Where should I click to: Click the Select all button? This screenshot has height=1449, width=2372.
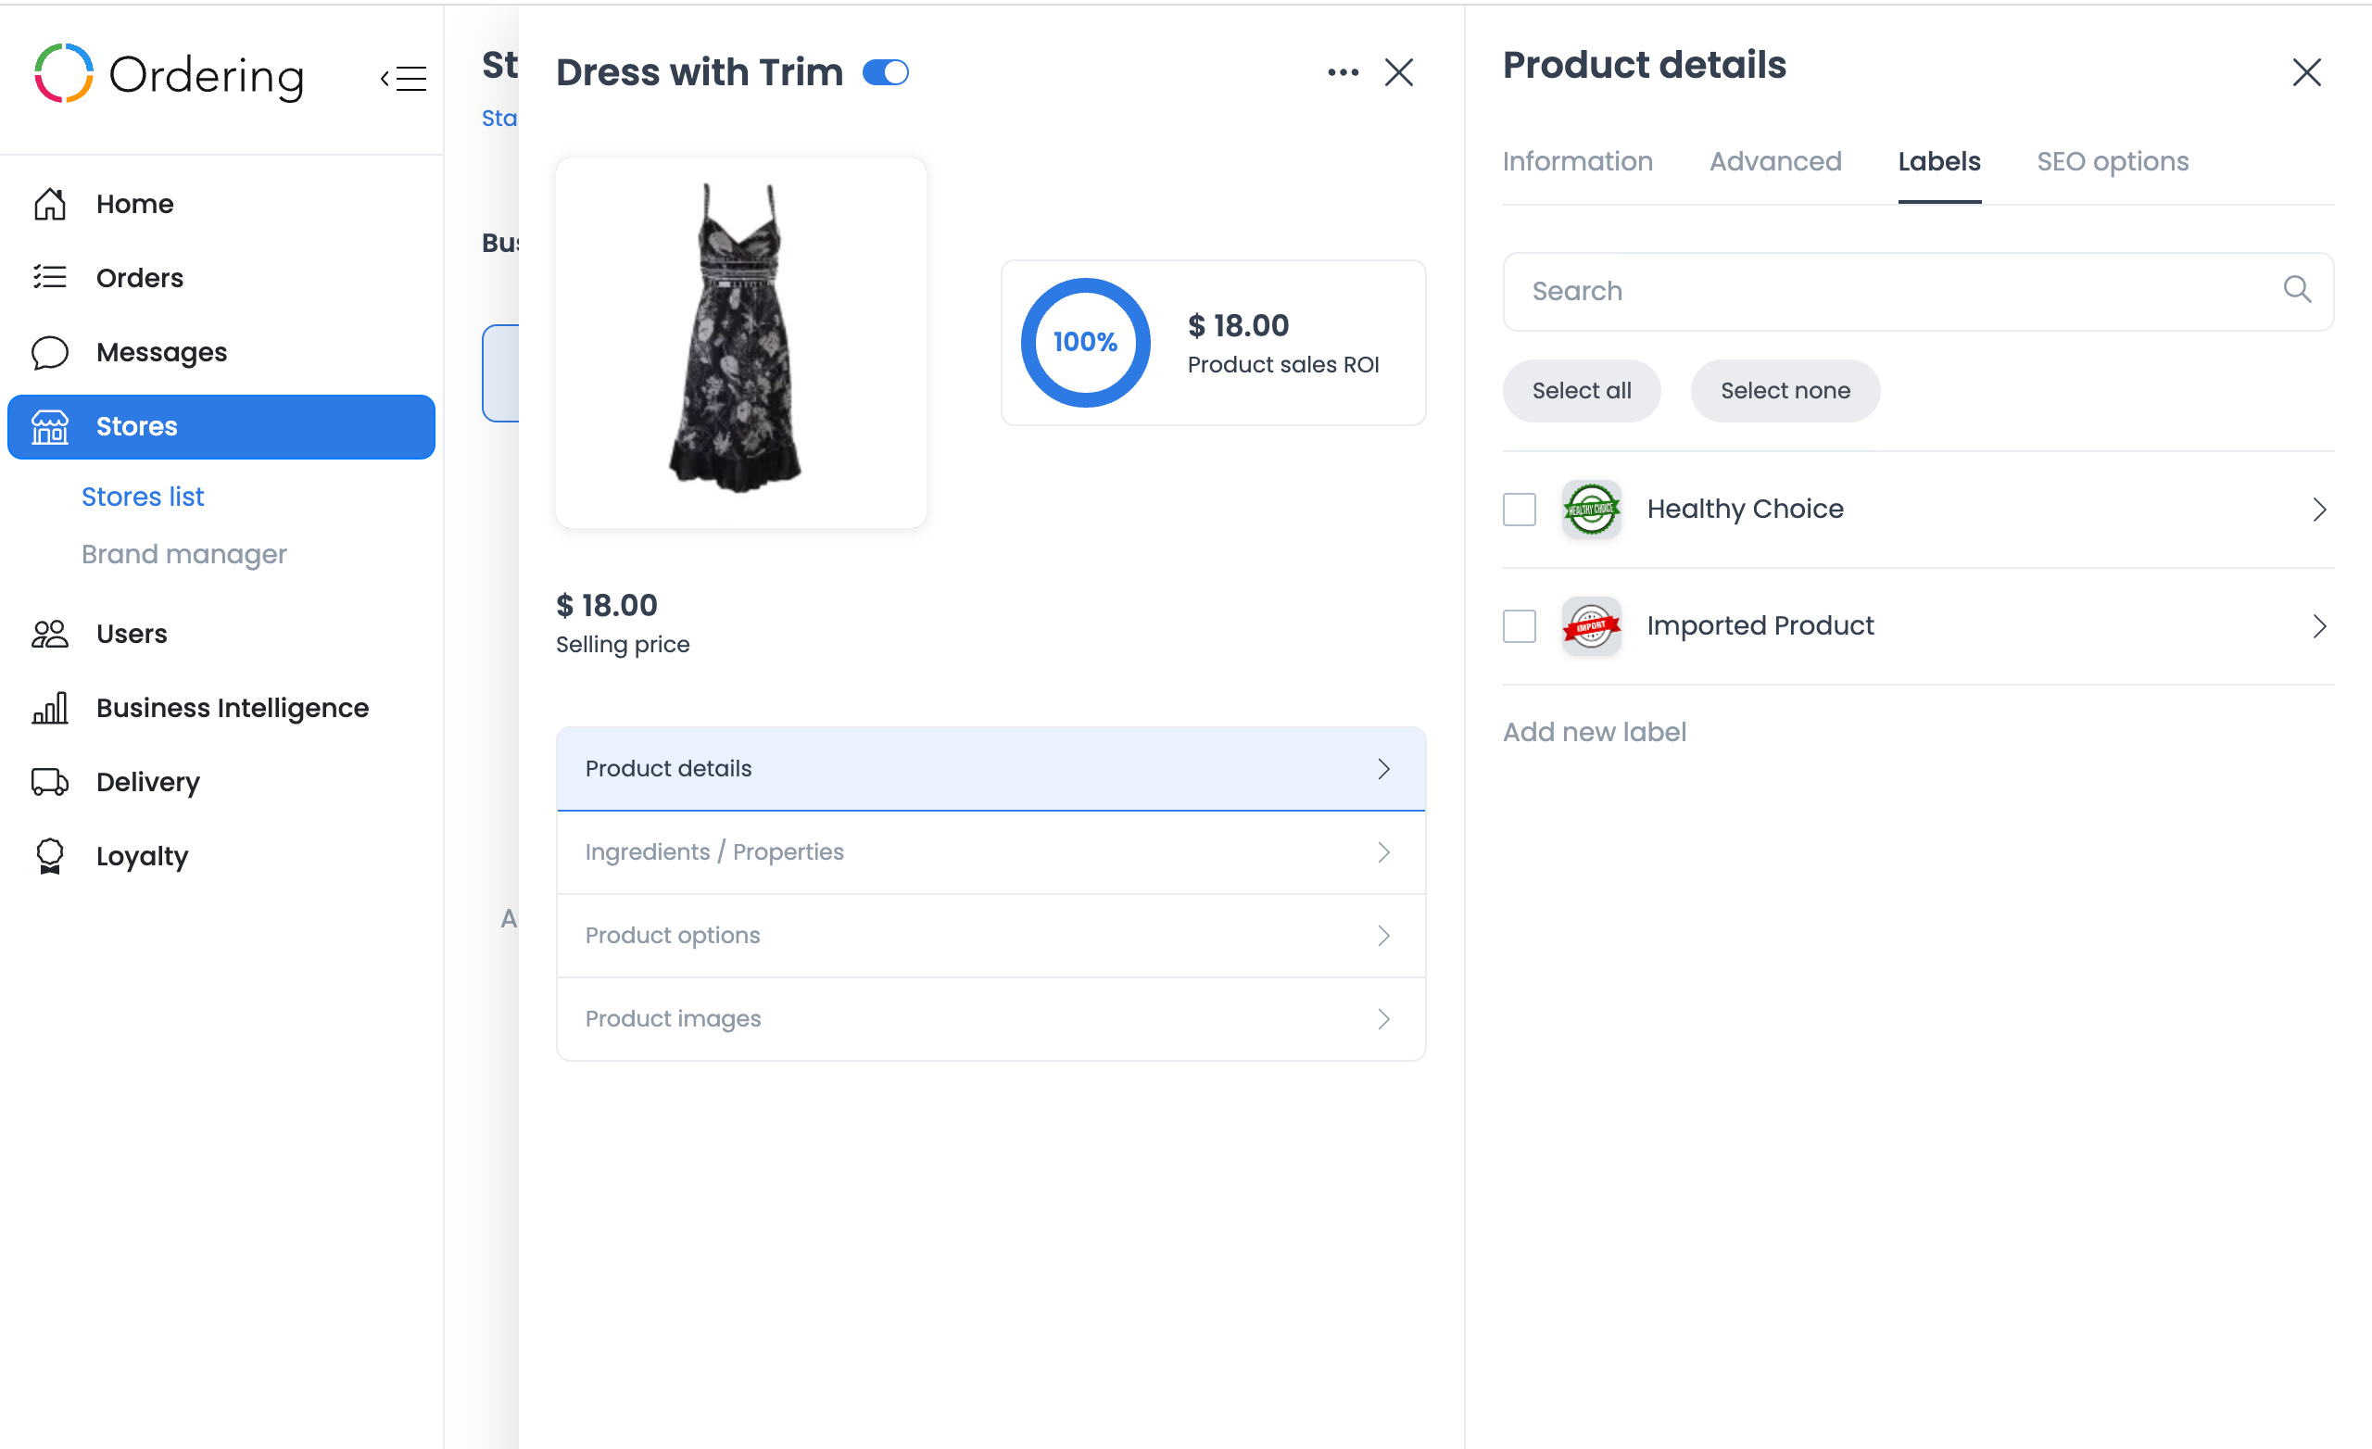[x=1581, y=390]
